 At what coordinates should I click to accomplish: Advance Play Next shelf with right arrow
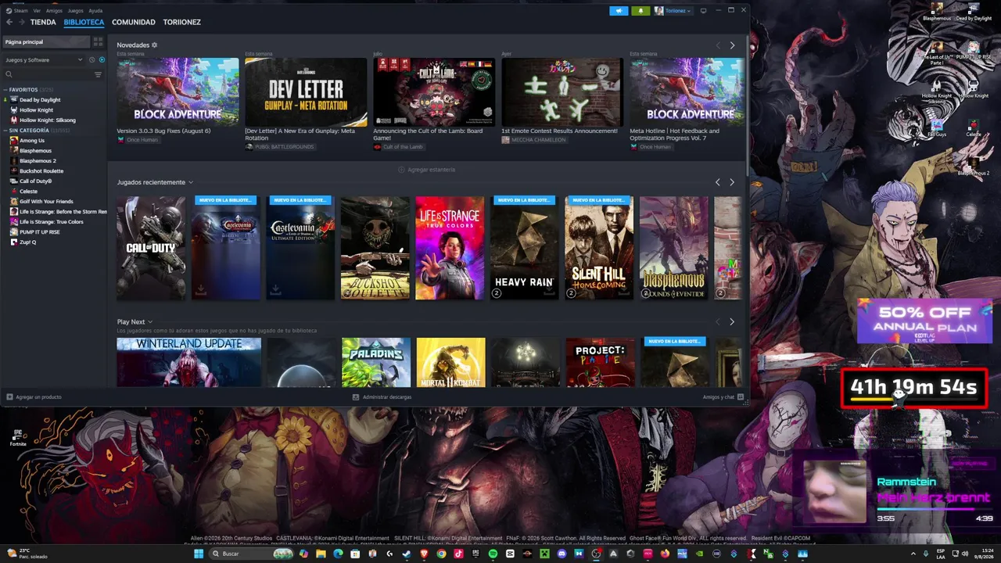pos(732,322)
